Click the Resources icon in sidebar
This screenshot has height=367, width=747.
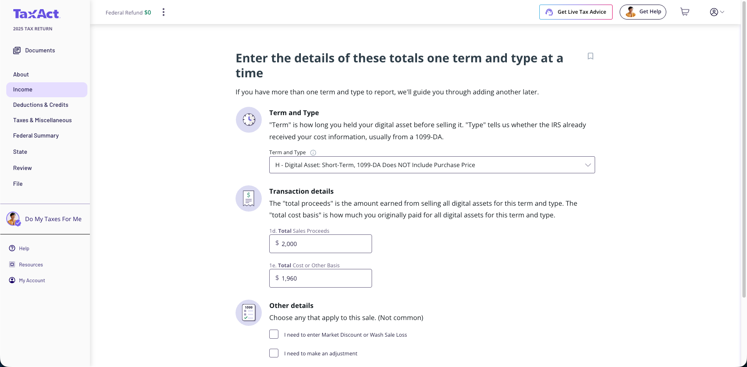click(x=12, y=264)
